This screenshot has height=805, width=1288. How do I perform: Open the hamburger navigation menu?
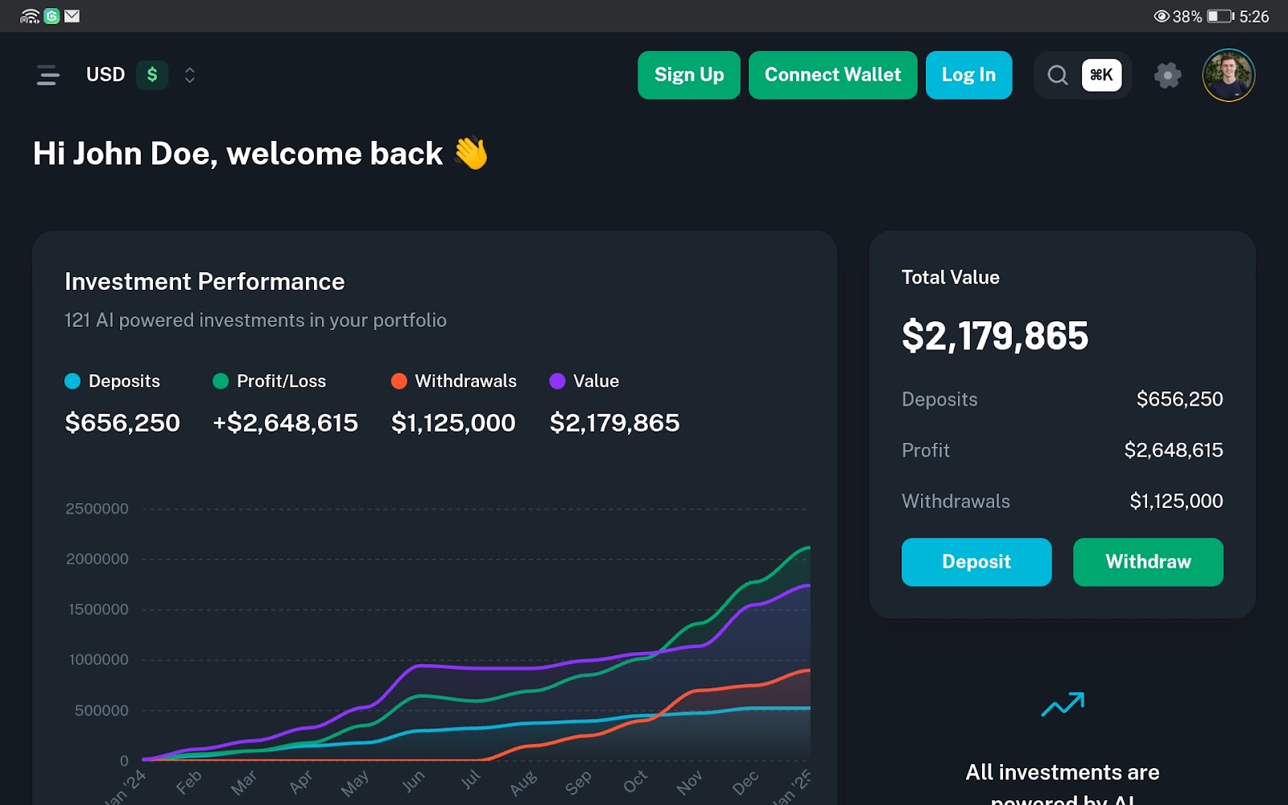47,75
